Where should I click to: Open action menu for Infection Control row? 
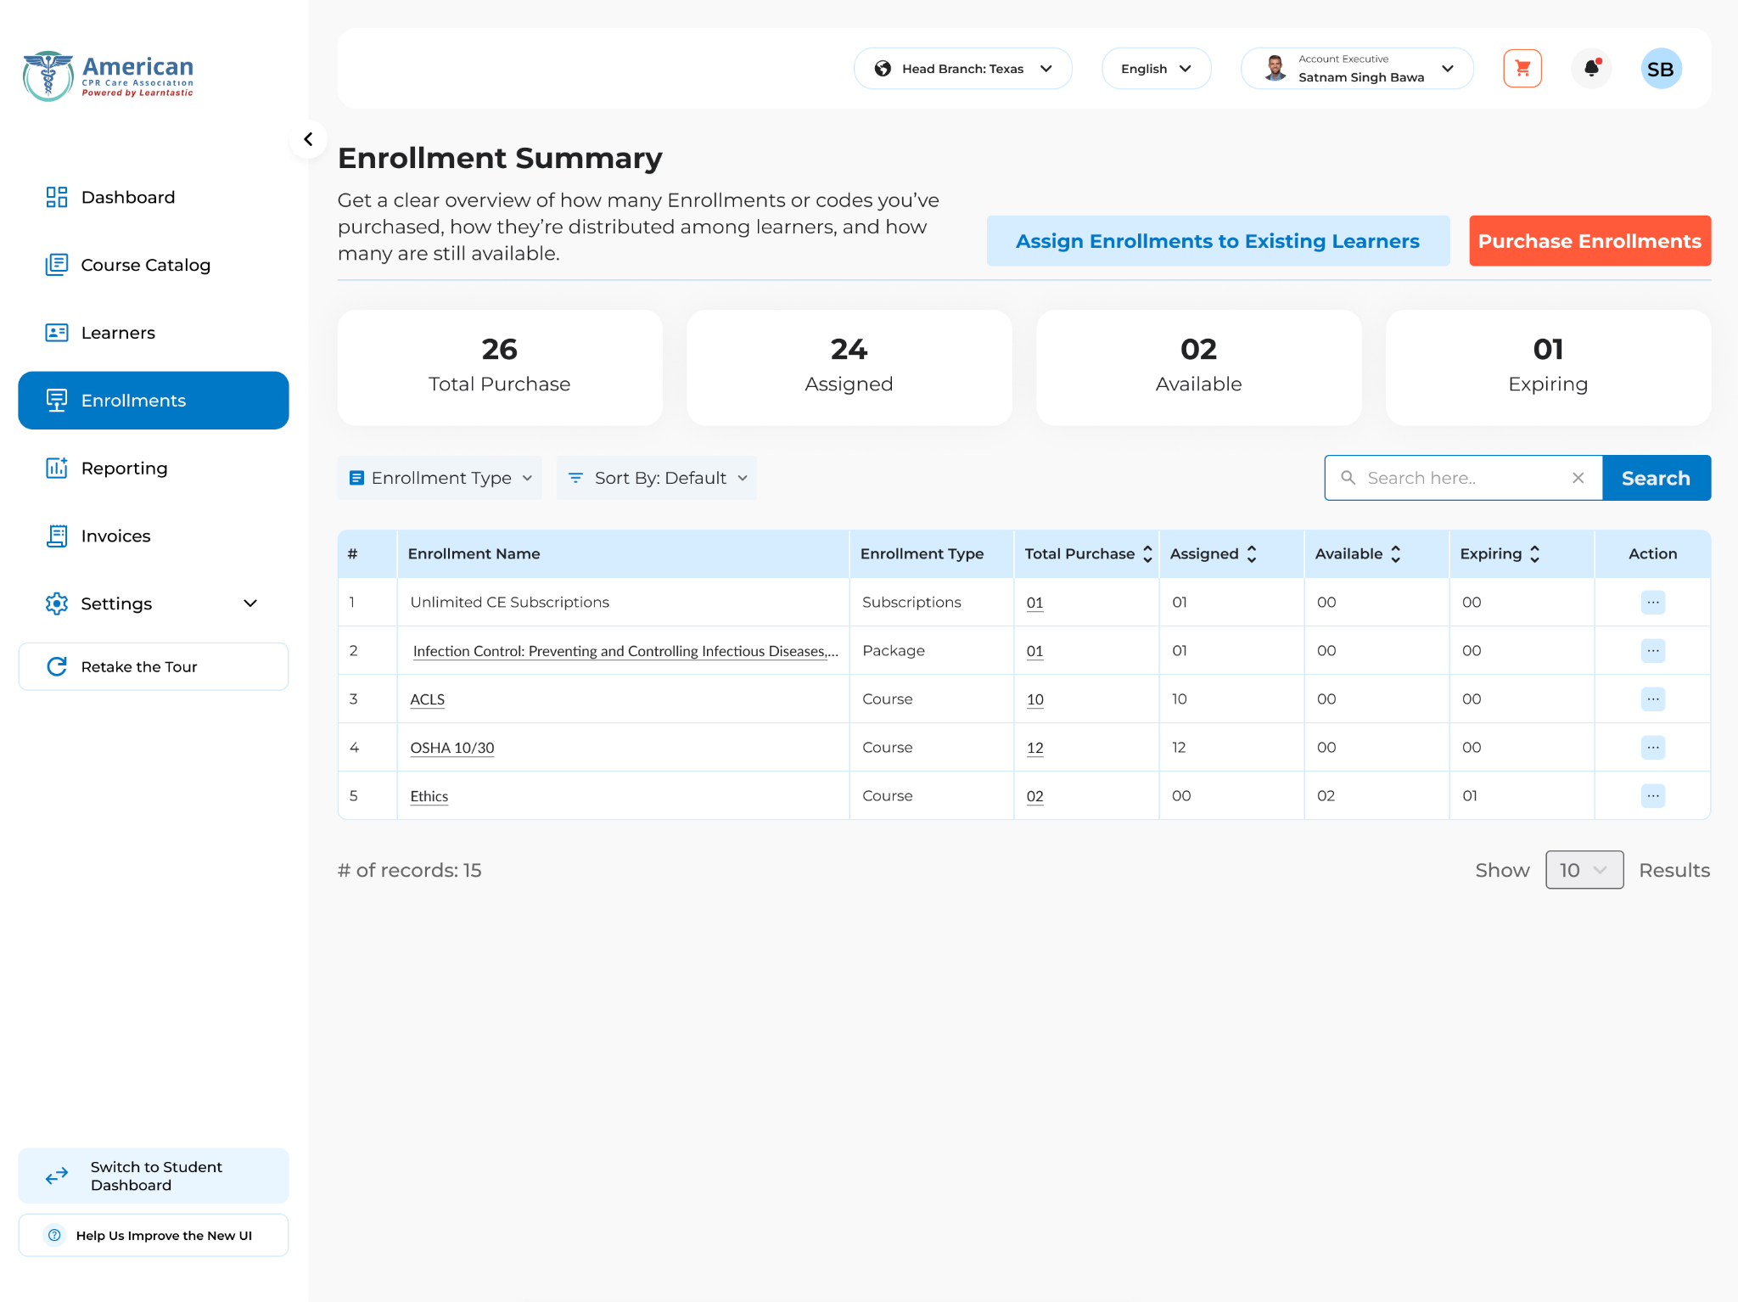tap(1652, 650)
